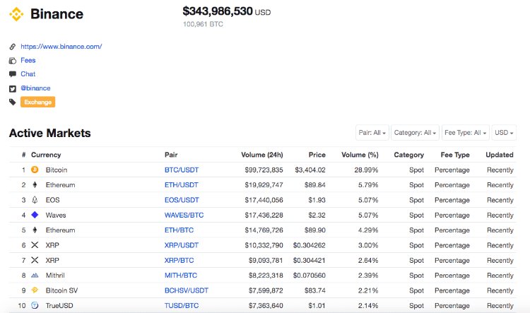
Task: Open the MITH/BTC pair link
Action: click(181, 276)
